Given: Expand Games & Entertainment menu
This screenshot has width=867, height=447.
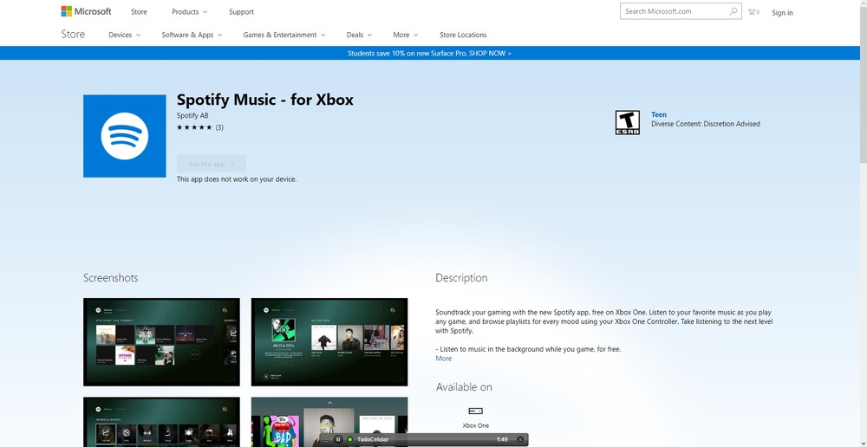Looking at the screenshot, I should (284, 35).
